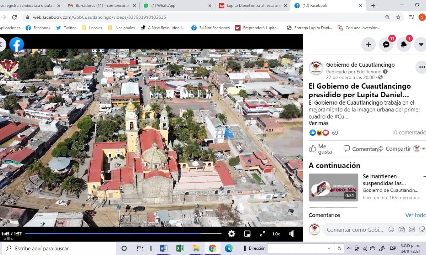
Task: Open Word from the taskbar
Action: 164,248
